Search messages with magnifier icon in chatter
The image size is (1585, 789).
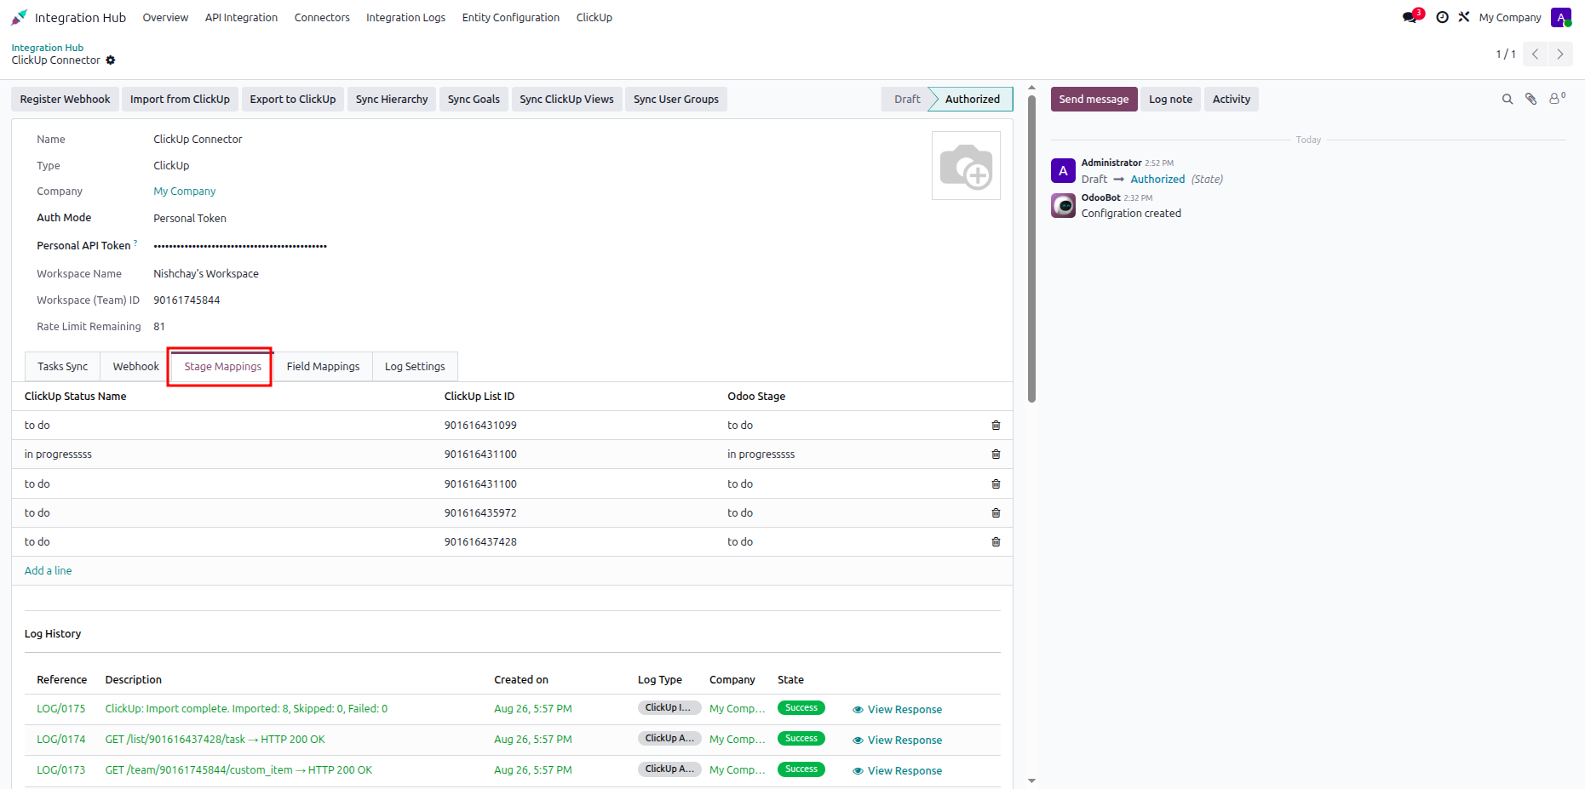coord(1507,100)
